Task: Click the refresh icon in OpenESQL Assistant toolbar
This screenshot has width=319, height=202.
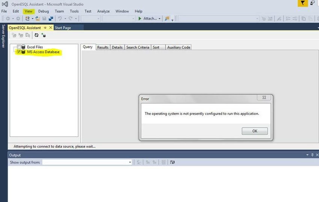Action: point(36,35)
